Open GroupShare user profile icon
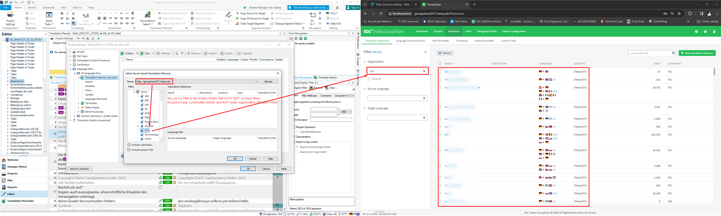The height and width of the screenshot is (216, 721). [714, 31]
